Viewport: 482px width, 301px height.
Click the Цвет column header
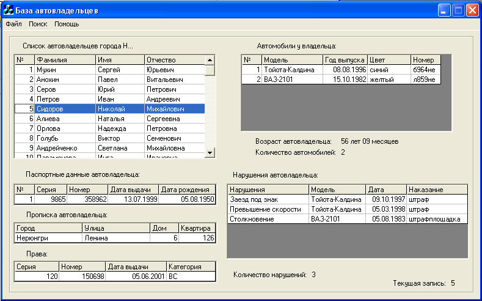[389, 60]
